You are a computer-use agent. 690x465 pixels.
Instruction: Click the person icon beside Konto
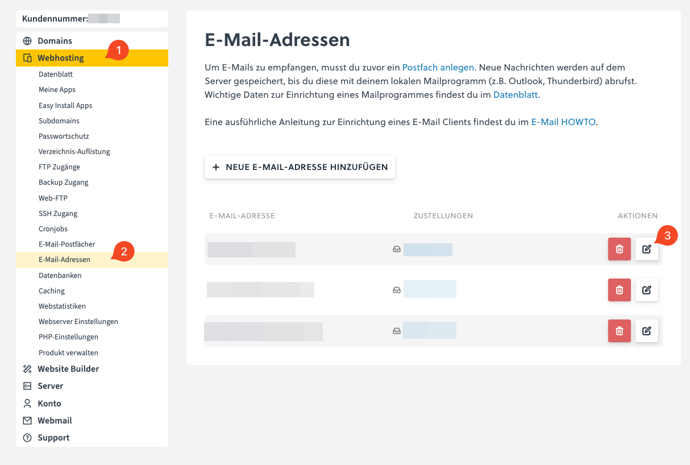pos(27,403)
